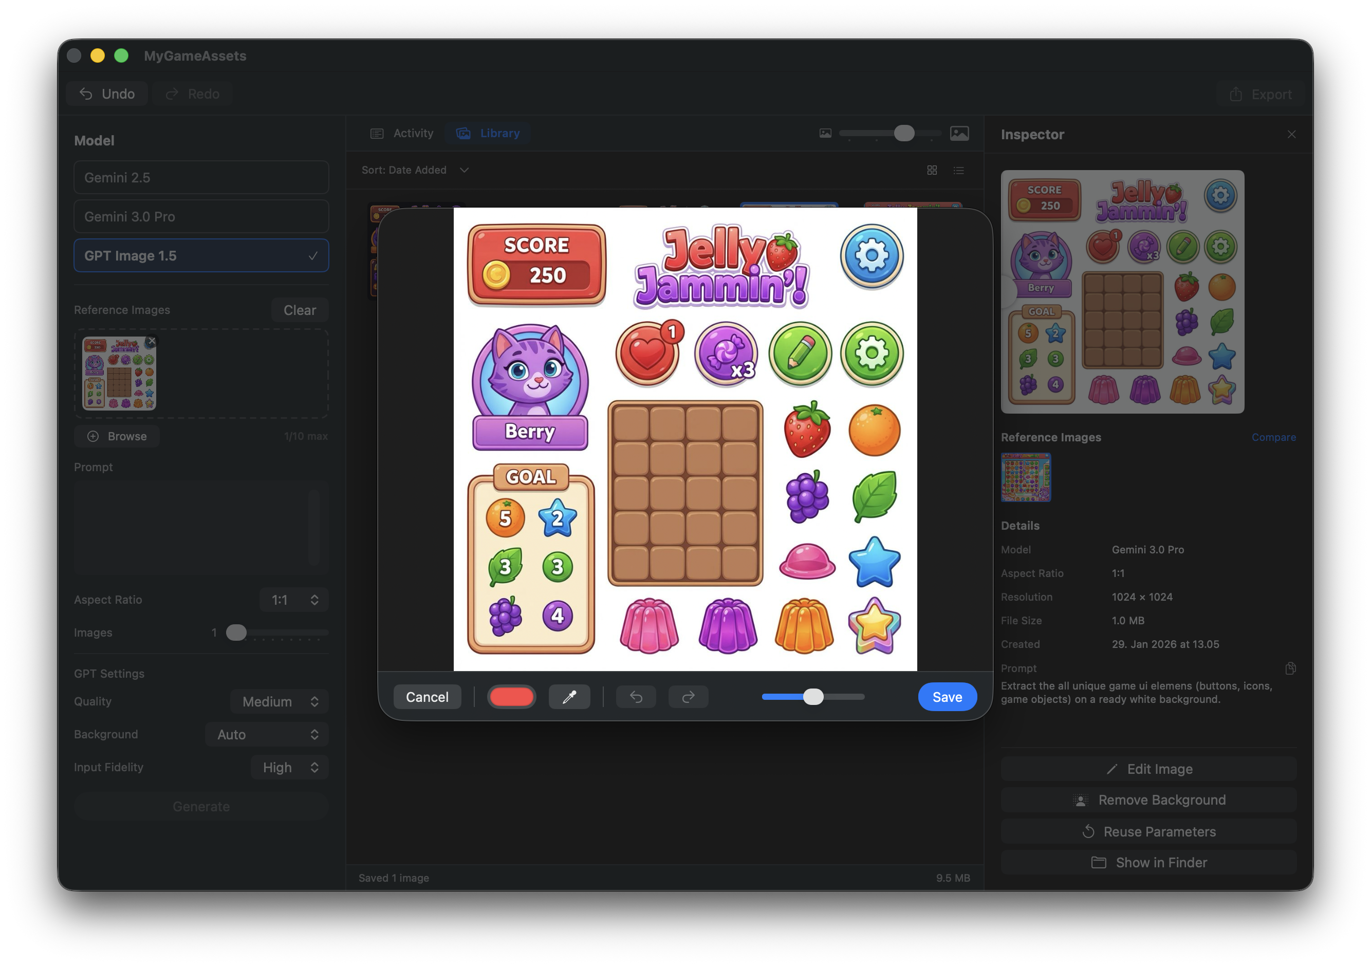Click Remove Background in Inspector
Viewport: 1371px width, 967px height.
click(1148, 800)
